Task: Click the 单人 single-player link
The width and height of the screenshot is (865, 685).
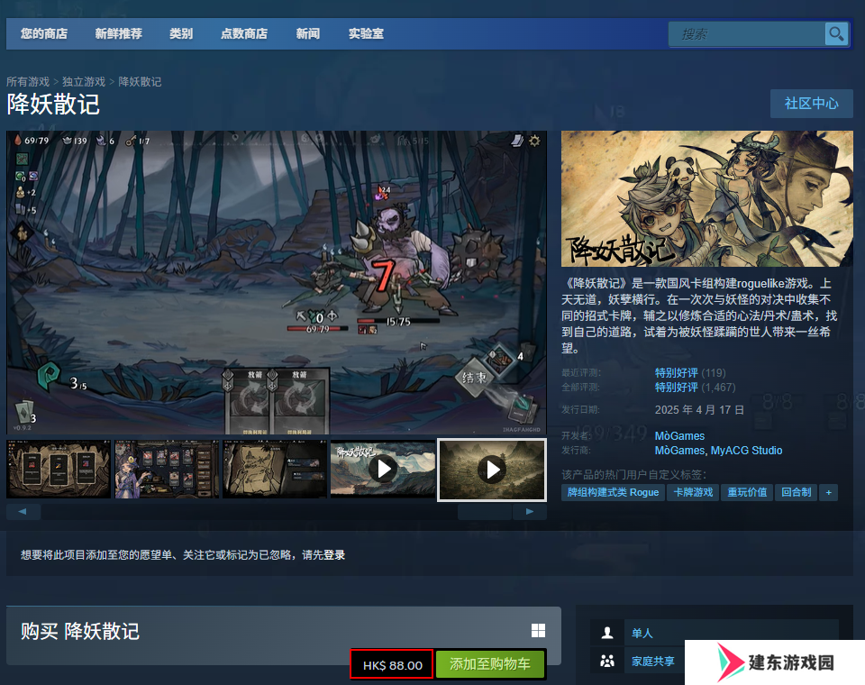Action: point(642,633)
